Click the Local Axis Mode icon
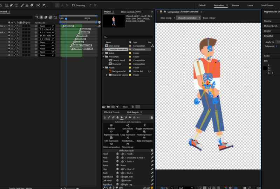Screen dimensions: 280x189 tap(57, 5)
